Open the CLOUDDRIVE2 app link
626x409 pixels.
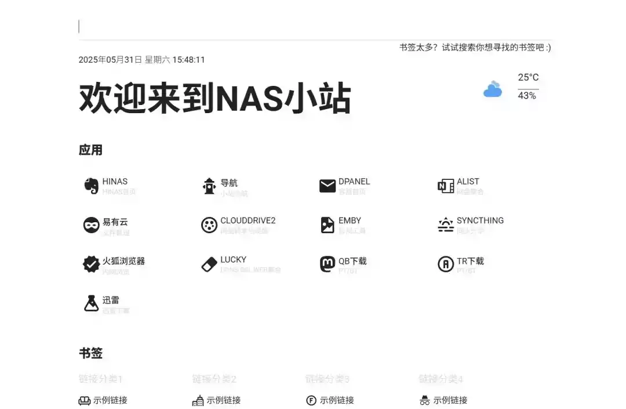click(248, 221)
